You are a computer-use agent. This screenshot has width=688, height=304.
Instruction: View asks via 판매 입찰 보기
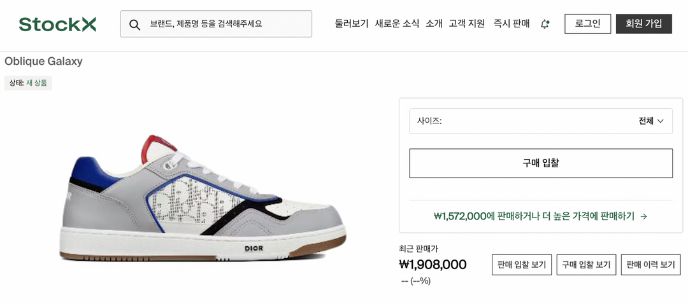[x=522, y=265]
